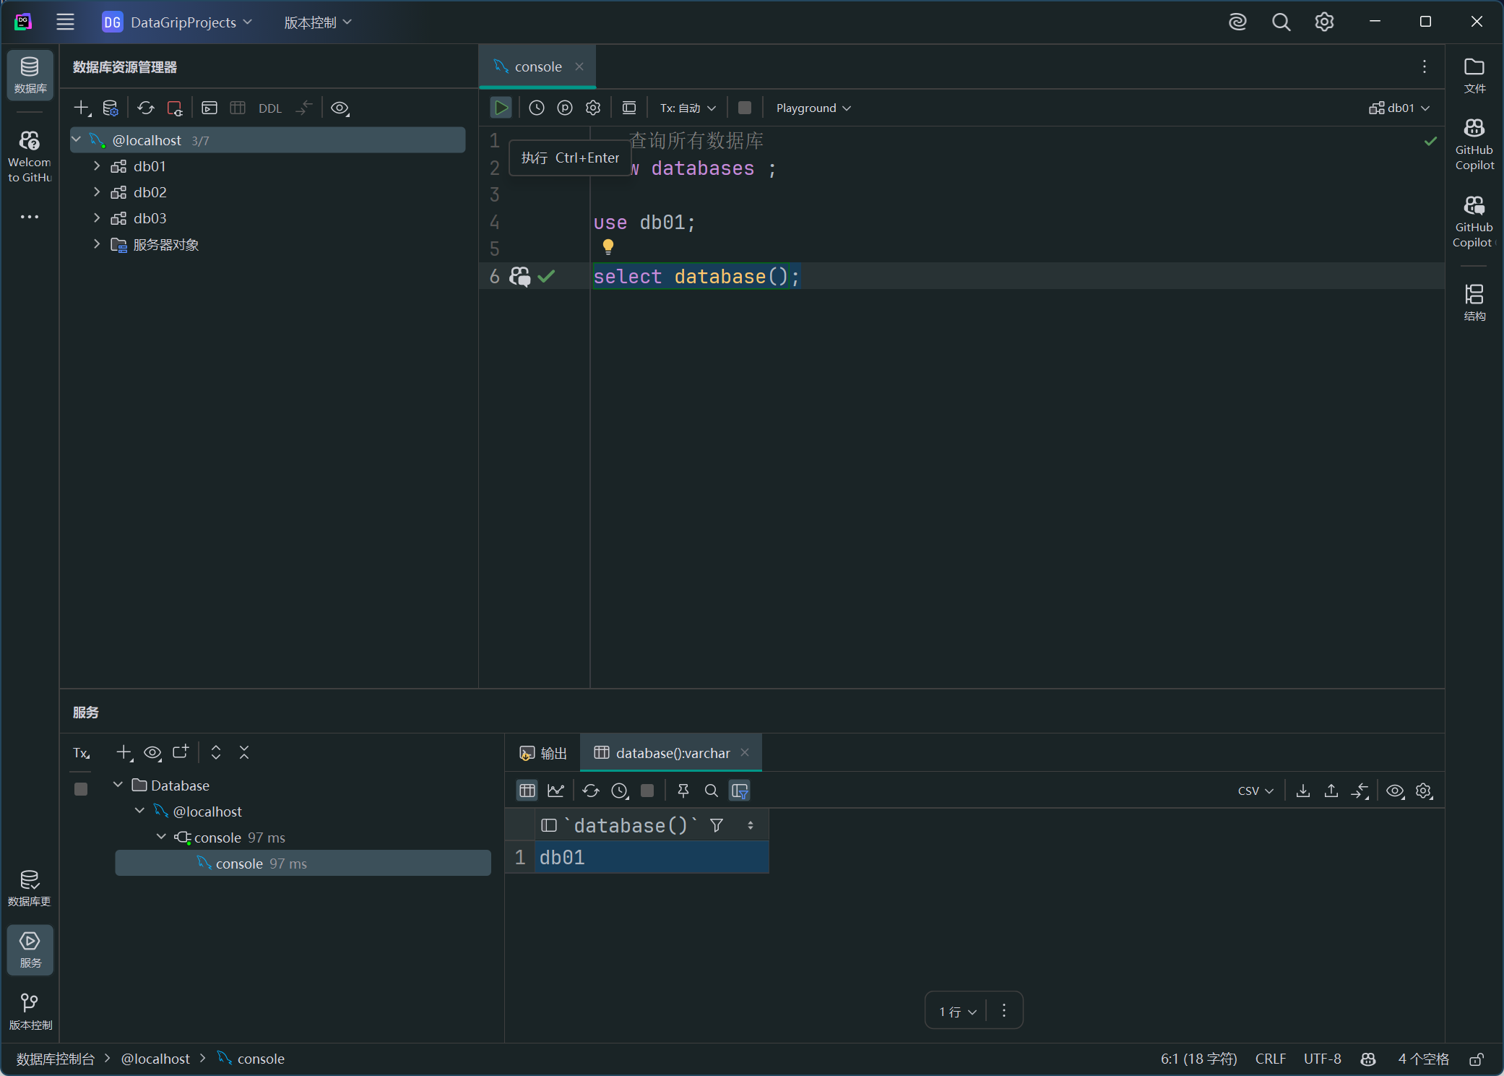The width and height of the screenshot is (1504, 1076).
Task: Toggle view options eye in the results toolbar
Action: [1394, 791]
